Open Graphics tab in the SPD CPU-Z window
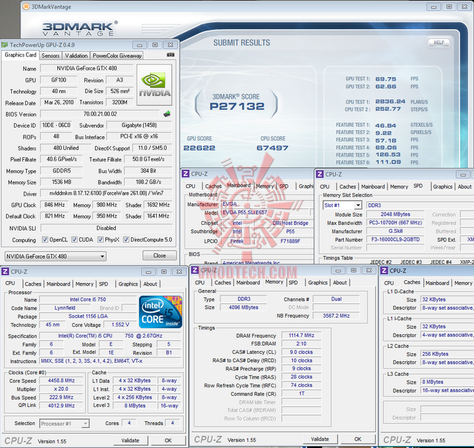This screenshot has height=448, width=474. (x=442, y=187)
